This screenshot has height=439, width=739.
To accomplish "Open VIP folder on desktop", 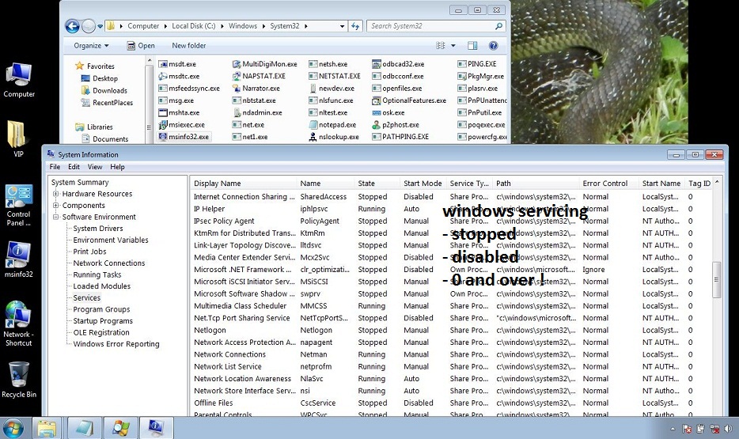I will point(17,138).
